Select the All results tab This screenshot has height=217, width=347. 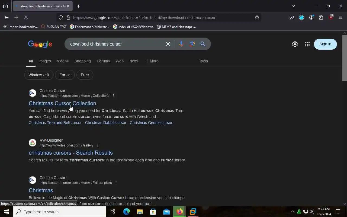click(x=31, y=61)
